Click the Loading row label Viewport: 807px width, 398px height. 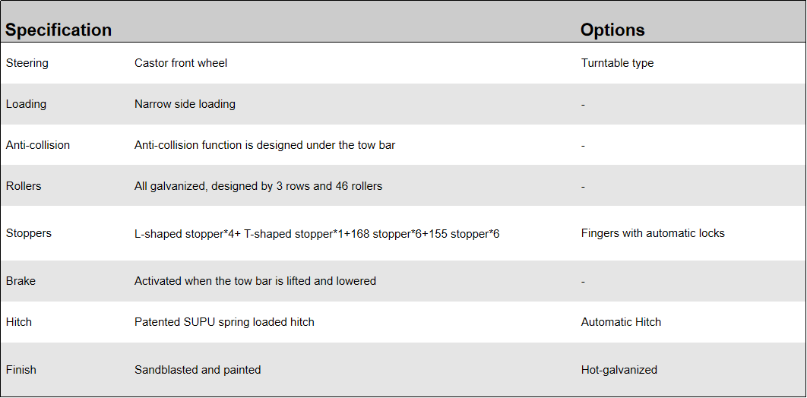coord(26,104)
